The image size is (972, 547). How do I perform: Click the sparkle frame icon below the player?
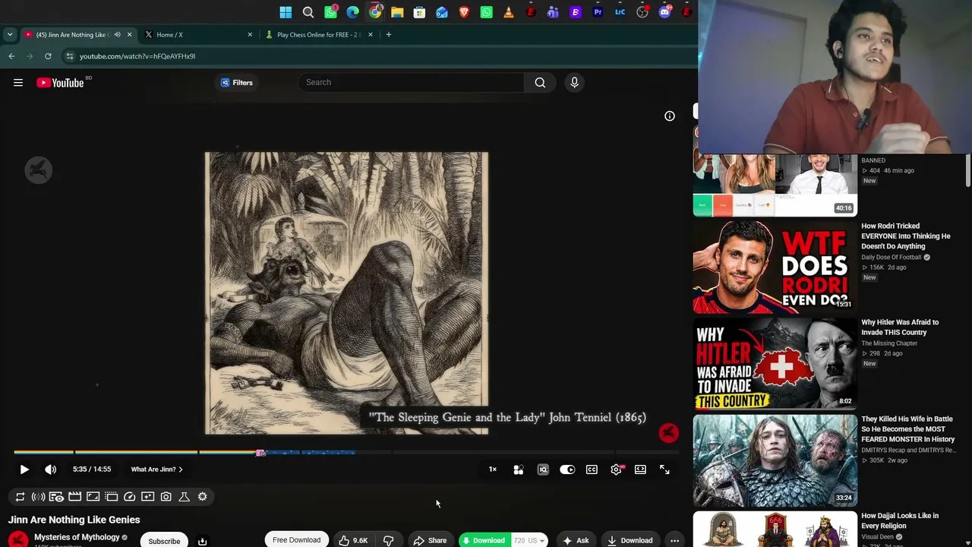tap(147, 497)
